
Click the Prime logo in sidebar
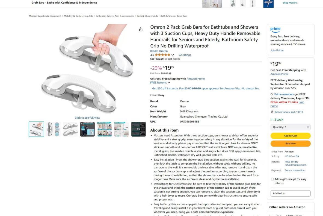[275, 30]
